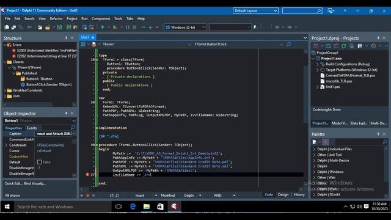Screen dimensions: 391x220
Task: Expand the Uses node in Structure
Action: point(5,96)
